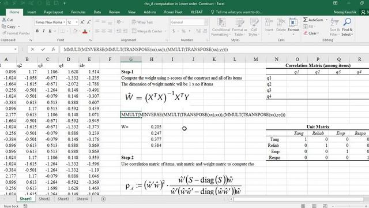The height and width of the screenshot is (208, 369).
Task: Open Find & Select magnifier
Action: (x=347, y=27)
